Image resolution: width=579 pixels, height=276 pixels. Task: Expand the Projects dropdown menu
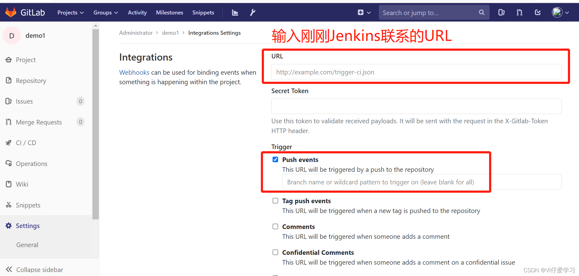pos(71,13)
